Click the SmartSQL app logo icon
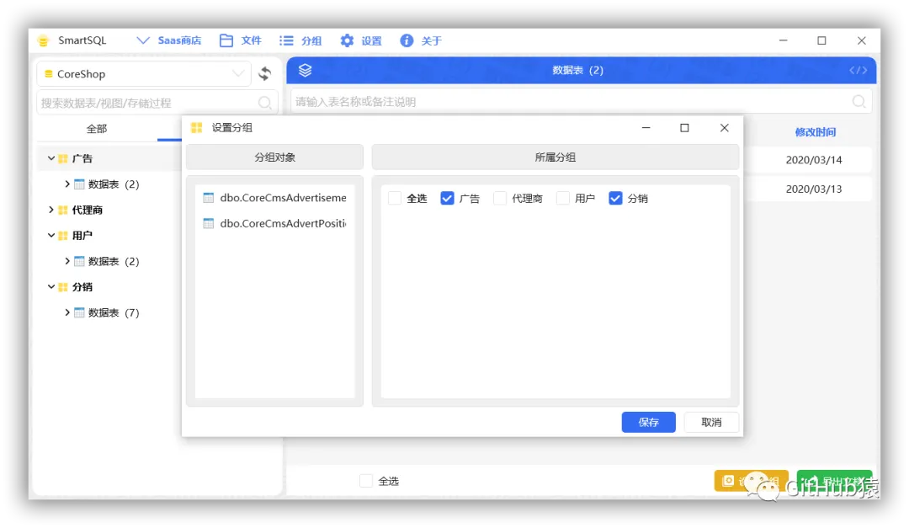The image size is (909, 528). click(43, 40)
